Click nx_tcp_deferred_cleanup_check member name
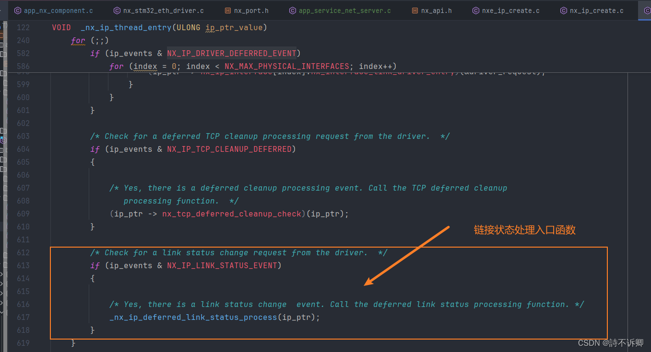The image size is (651, 352). click(x=232, y=214)
